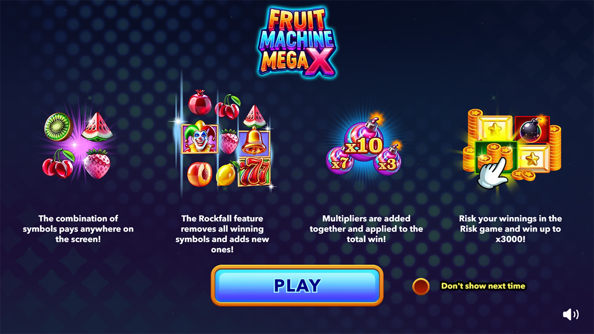Click the peach symbol
This screenshot has height=334, width=594.
pyautogui.click(x=199, y=174)
